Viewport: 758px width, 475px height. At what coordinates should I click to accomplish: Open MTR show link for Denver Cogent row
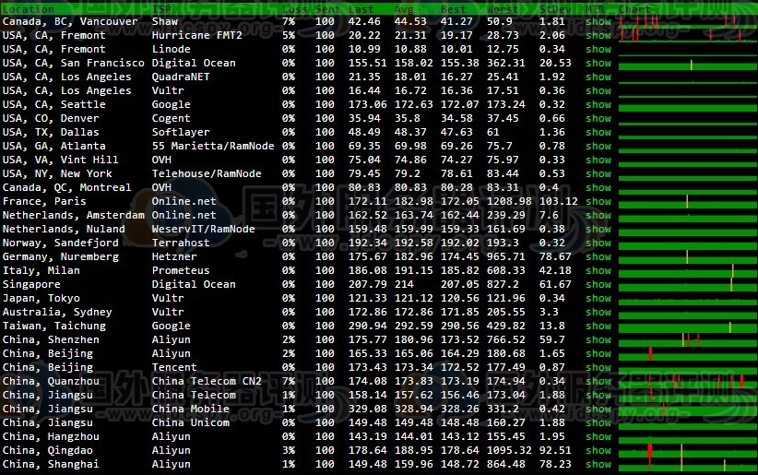[x=598, y=118]
